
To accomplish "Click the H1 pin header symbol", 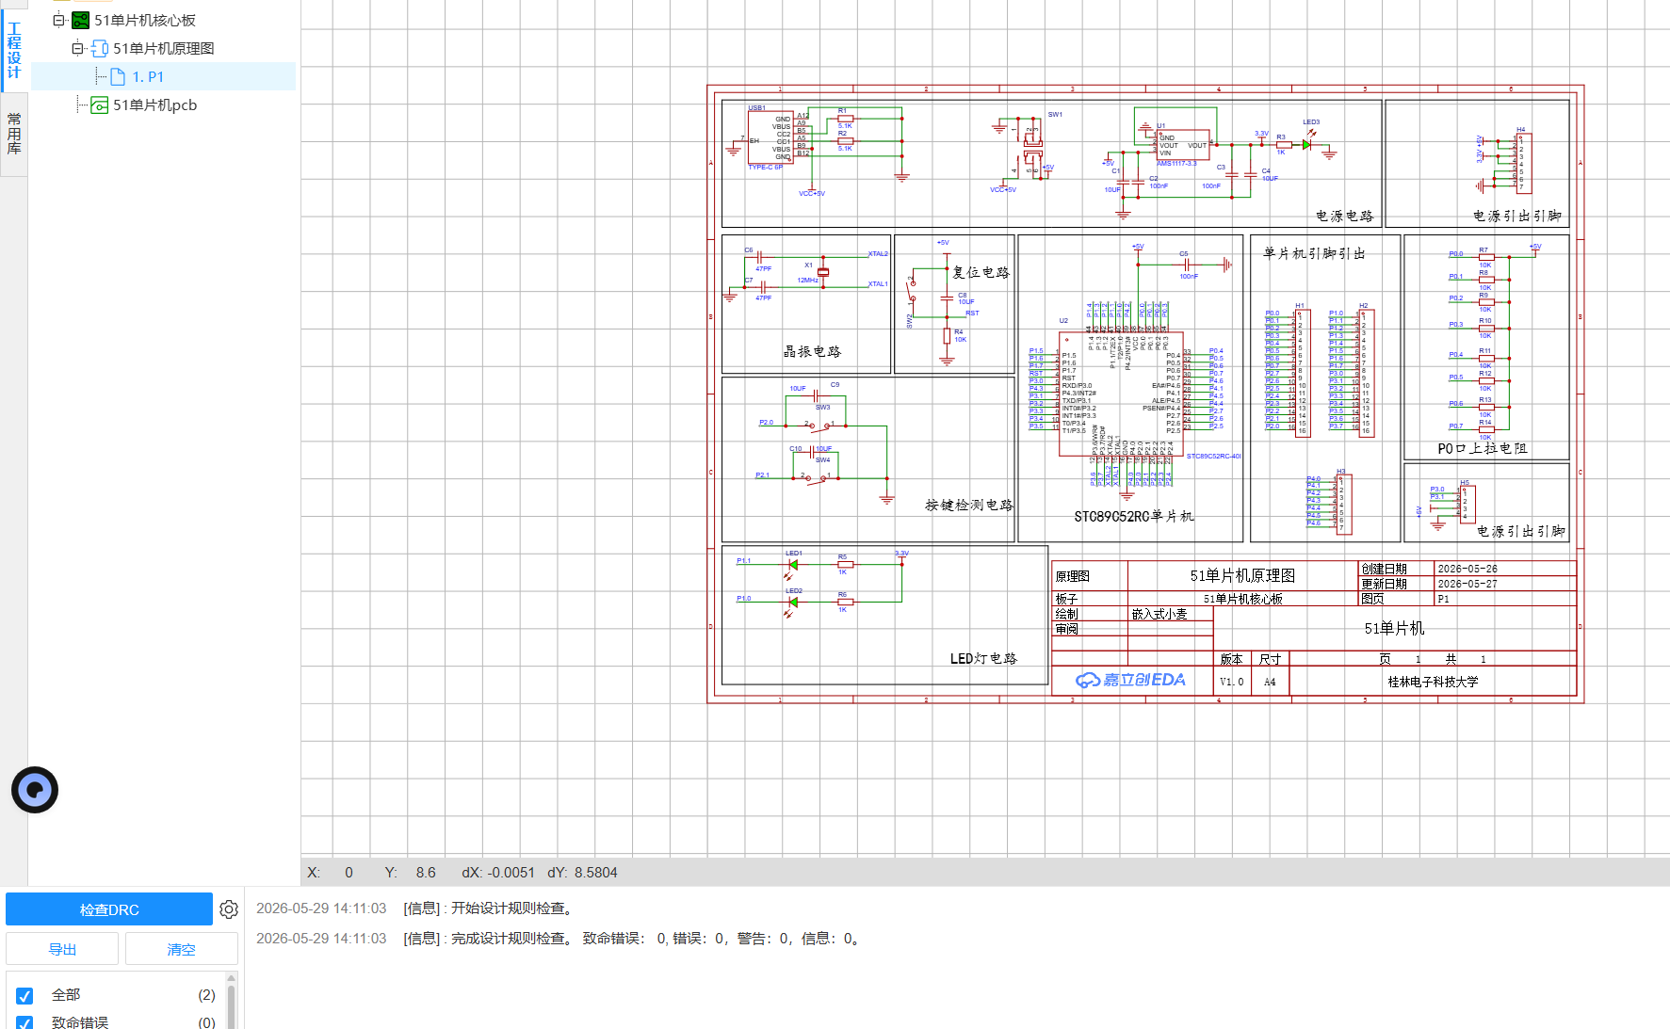I will (1302, 374).
